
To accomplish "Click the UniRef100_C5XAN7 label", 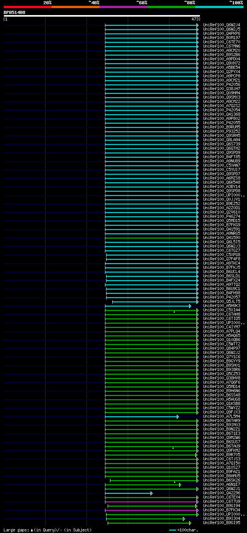I will pos(222,165).
